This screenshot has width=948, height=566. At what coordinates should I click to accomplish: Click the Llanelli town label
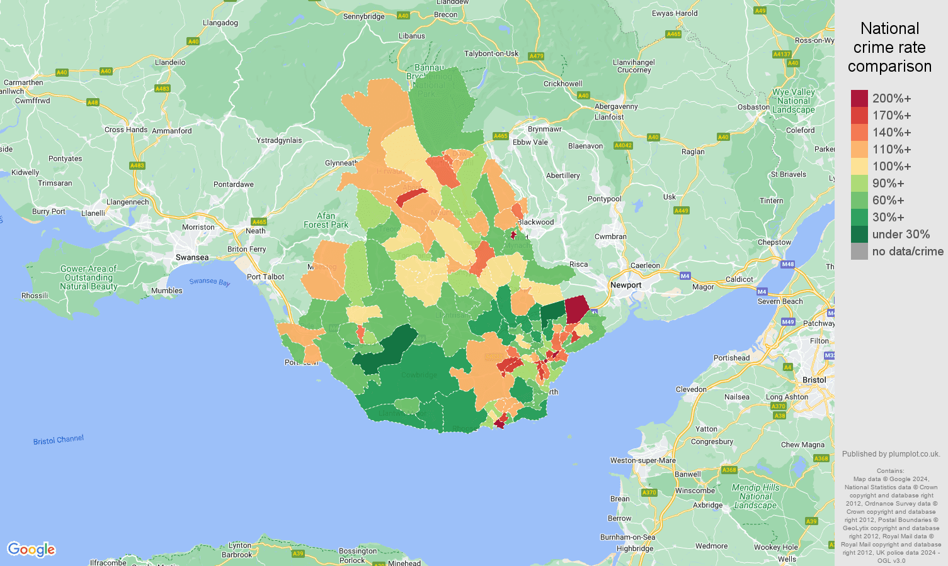coord(93,213)
